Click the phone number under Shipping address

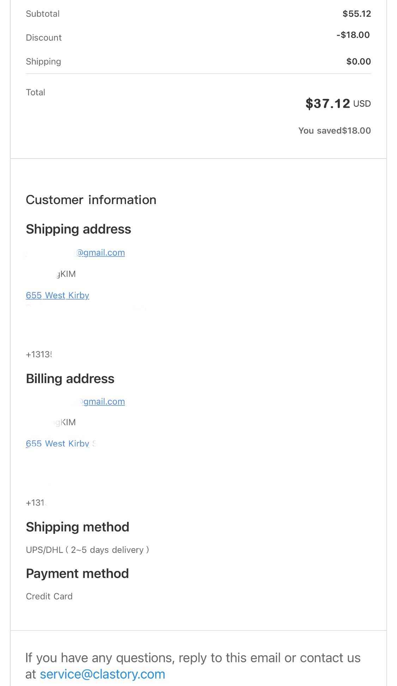coord(39,354)
